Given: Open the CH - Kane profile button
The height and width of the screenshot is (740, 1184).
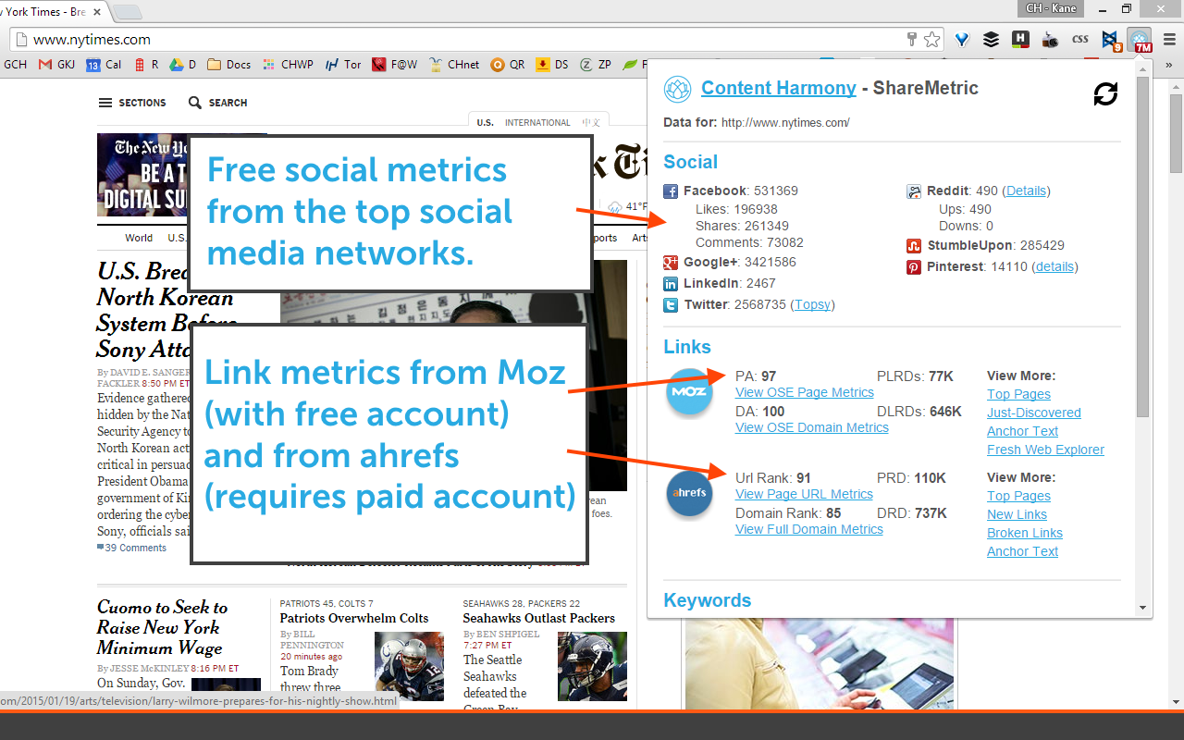Looking at the screenshot, I should (1051, 8).
